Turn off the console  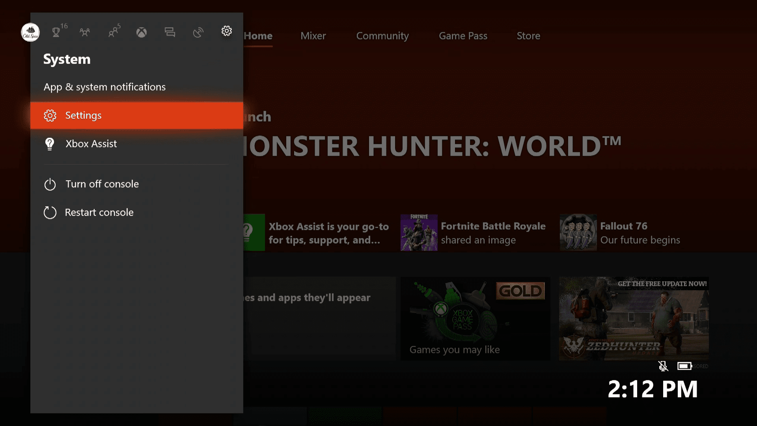tap(102, 183)
